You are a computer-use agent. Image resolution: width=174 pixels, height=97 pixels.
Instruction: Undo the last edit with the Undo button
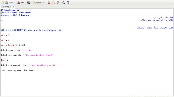[x=37, y=2]
